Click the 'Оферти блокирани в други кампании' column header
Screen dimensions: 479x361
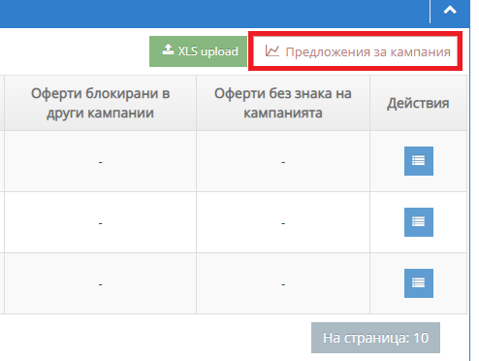pyautogui.click(x=100, y=103)
